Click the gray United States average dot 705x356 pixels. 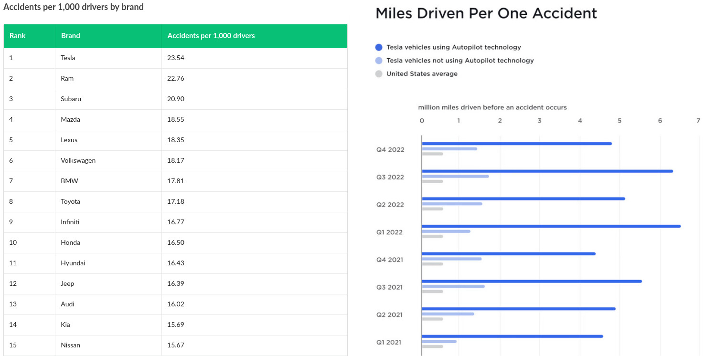tap(379, 74)
